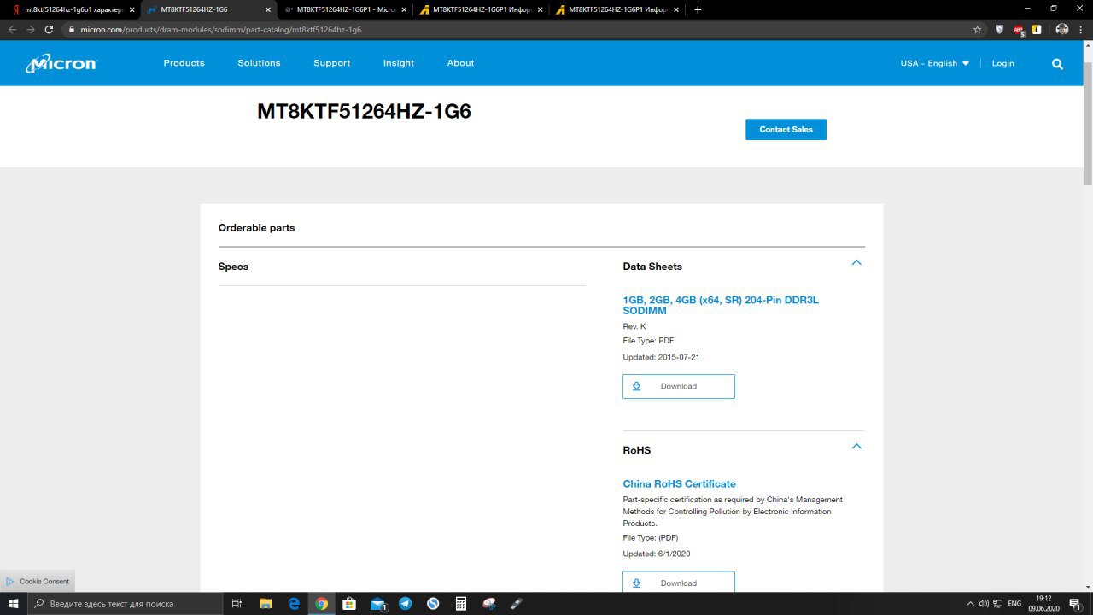1093x615 pixels.
Task: Open the site search magnifier icon
Action: (1057, 63)
